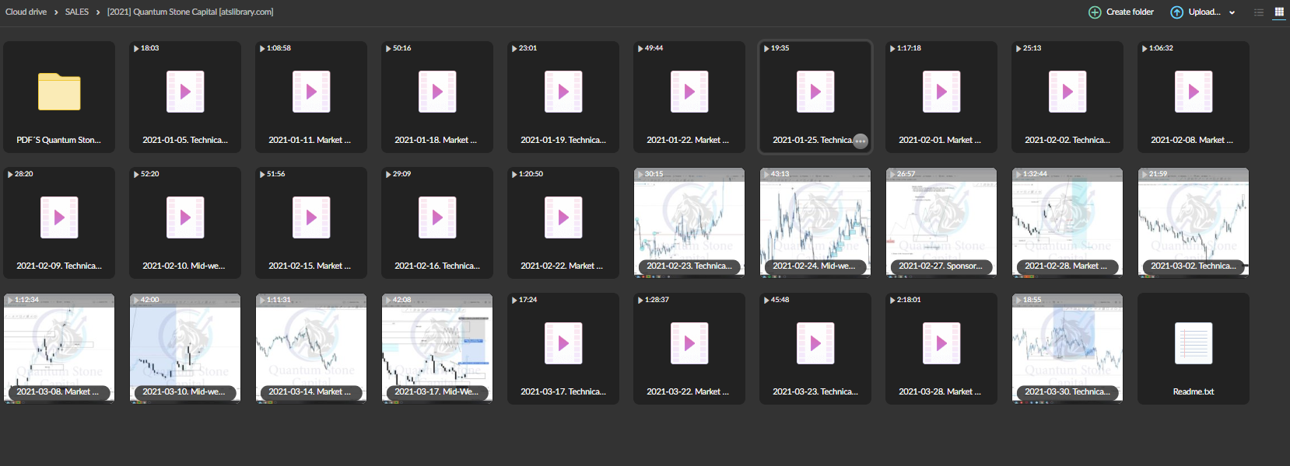
Task: Navigate to SALES breadcrumb folder
Action: pyautogui.click(x=77, y=12)
